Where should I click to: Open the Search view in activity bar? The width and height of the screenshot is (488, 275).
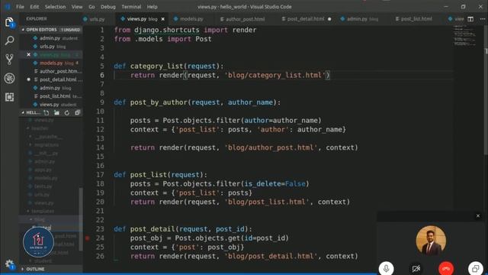click(x=9, y=40)
